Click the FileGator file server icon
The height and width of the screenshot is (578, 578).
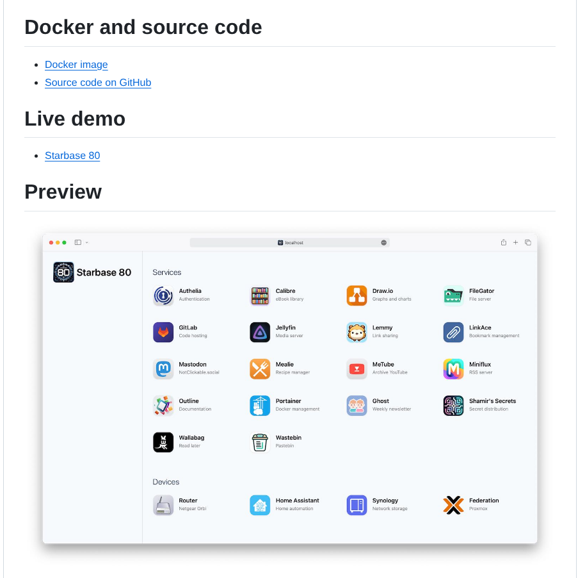(453, 295)
